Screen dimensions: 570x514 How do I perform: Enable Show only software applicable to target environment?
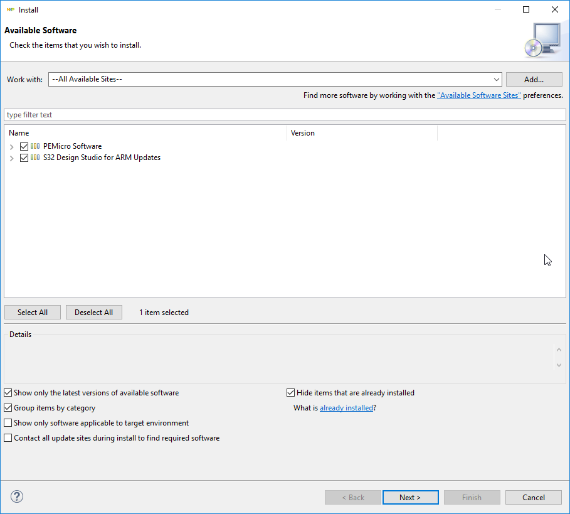coord(8,423)
